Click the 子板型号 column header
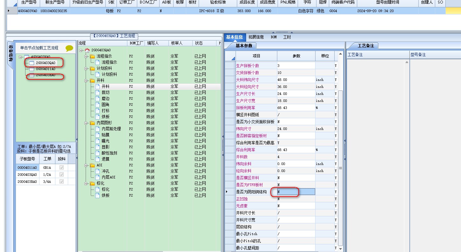 click(27, 159)
